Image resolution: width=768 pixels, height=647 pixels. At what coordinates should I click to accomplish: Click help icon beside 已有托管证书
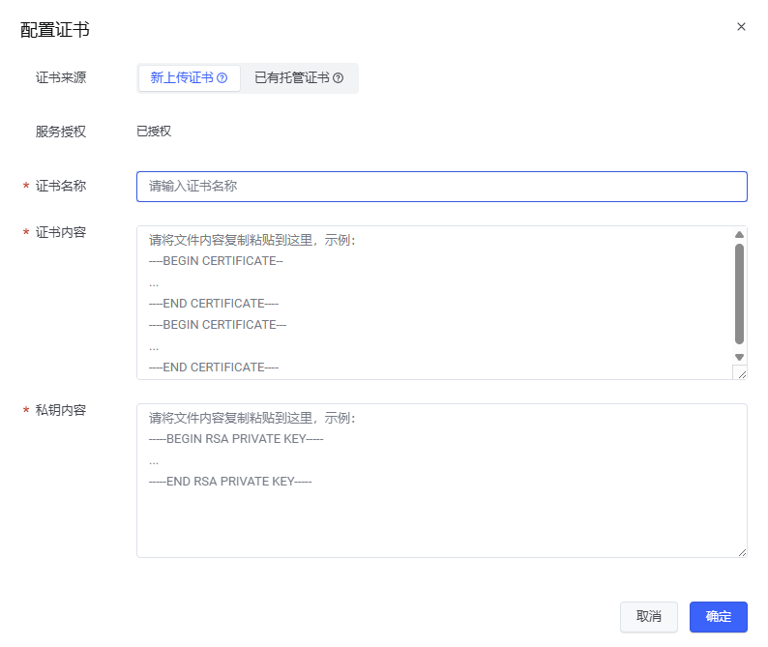pyautogui.click(x=339, y=78)
